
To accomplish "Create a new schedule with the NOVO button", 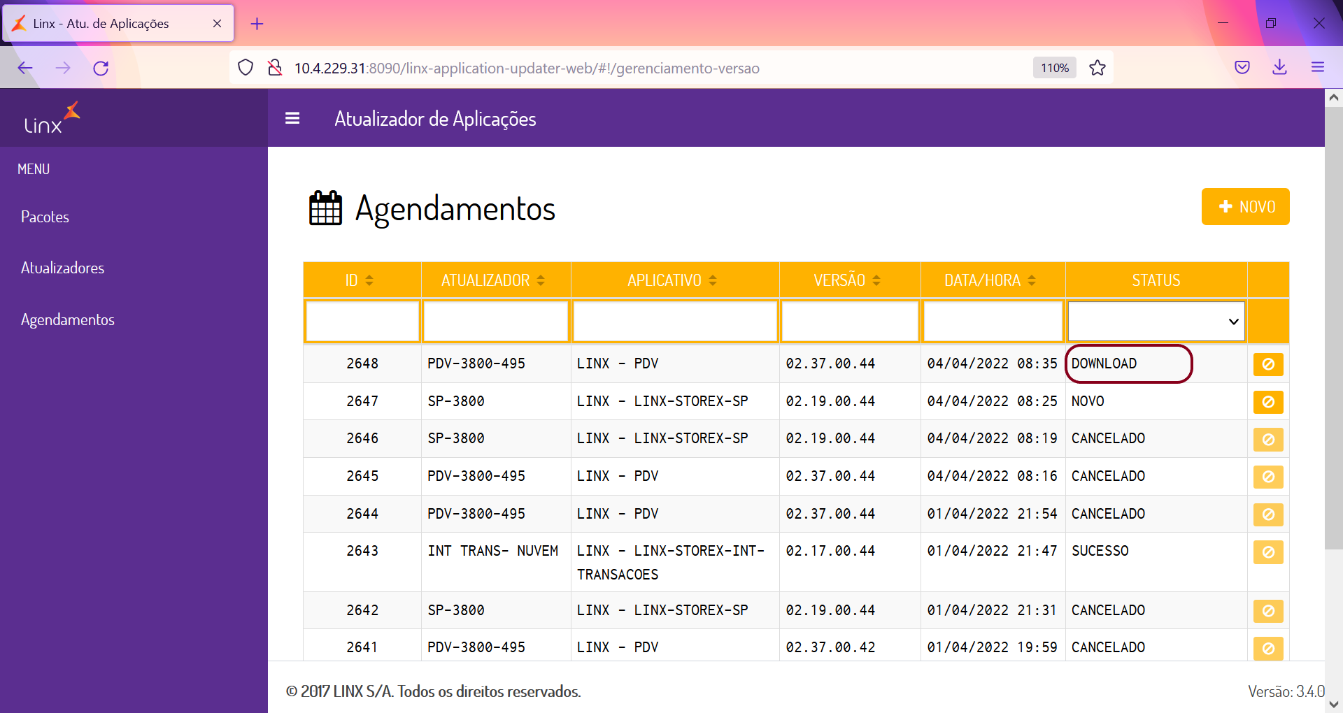I will coord(1245,207).
